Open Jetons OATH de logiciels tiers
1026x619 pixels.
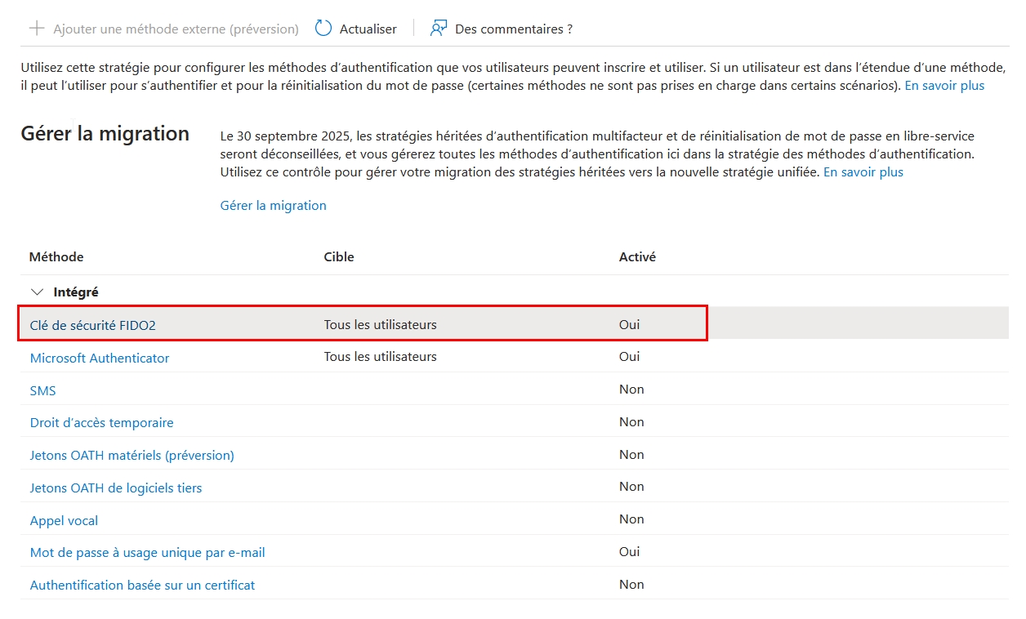pyautogui.click(x=116, y=488)
